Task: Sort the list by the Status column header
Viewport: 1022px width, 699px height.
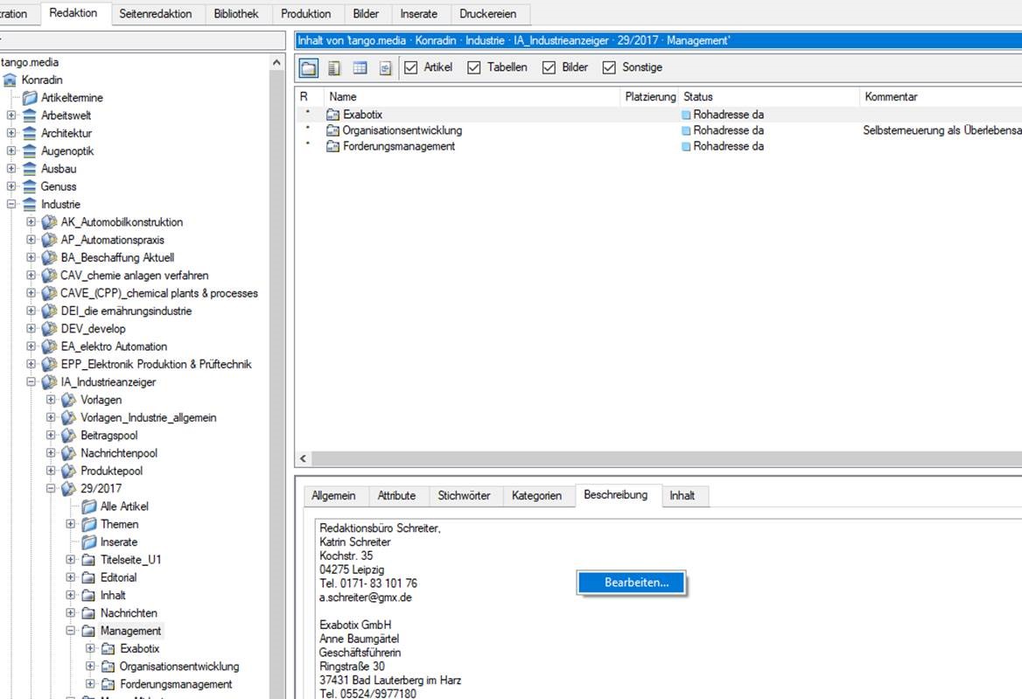Action: (x=698, y=97)
